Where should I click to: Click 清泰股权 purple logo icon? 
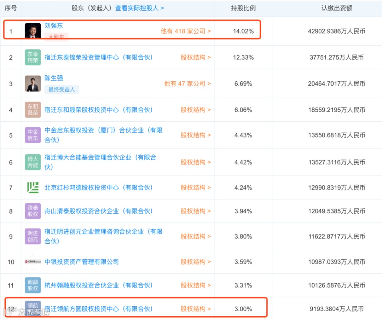[x=33, y=211]
